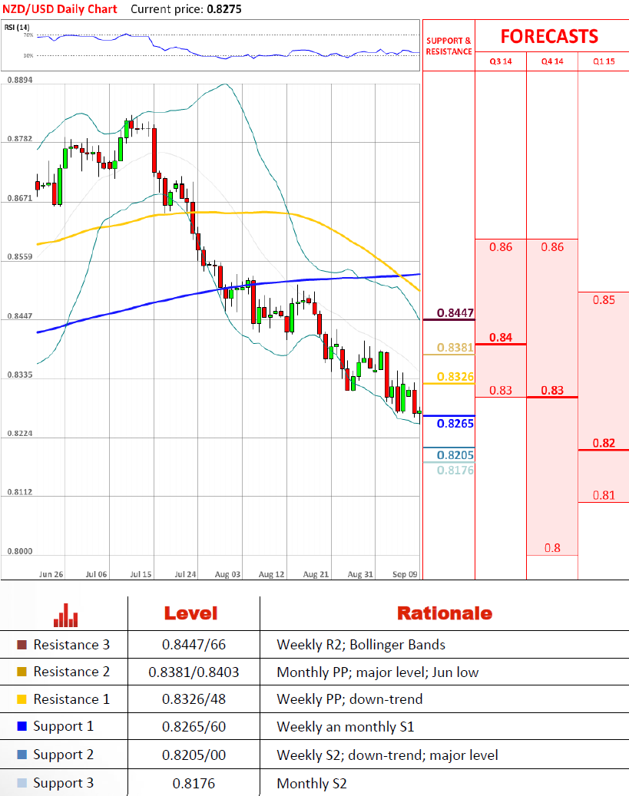Click the 0.8447/66 level cell
Image resolution: width=629 pixels, height=796 pixels.
coord(194,645)
